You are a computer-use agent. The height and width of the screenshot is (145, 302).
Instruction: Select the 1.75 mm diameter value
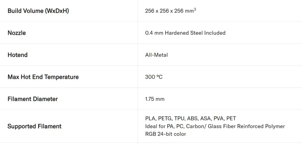pyautogui.click(x=155, y=99)
